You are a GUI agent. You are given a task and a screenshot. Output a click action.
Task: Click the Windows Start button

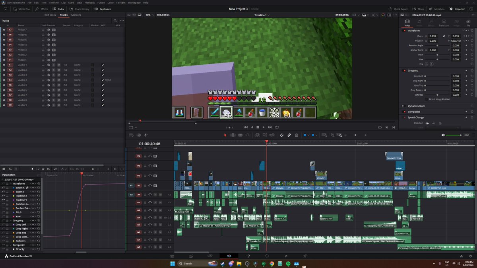point(173,263)
